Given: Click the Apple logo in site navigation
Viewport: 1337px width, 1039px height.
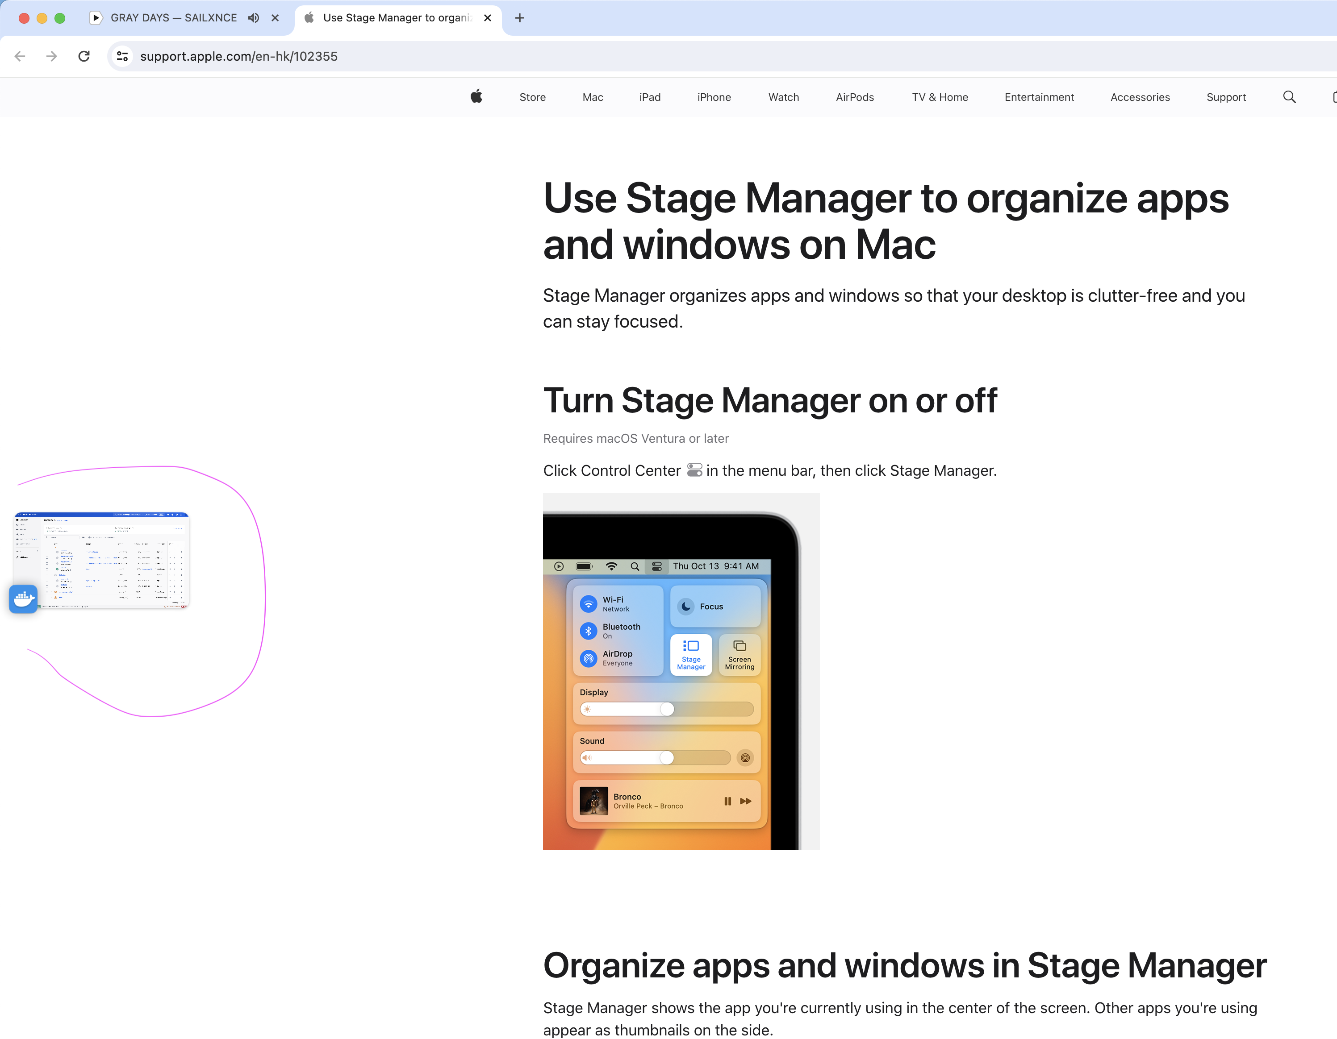Looking at the screenshot, I should pyautogui.click(x=476, y=97).
